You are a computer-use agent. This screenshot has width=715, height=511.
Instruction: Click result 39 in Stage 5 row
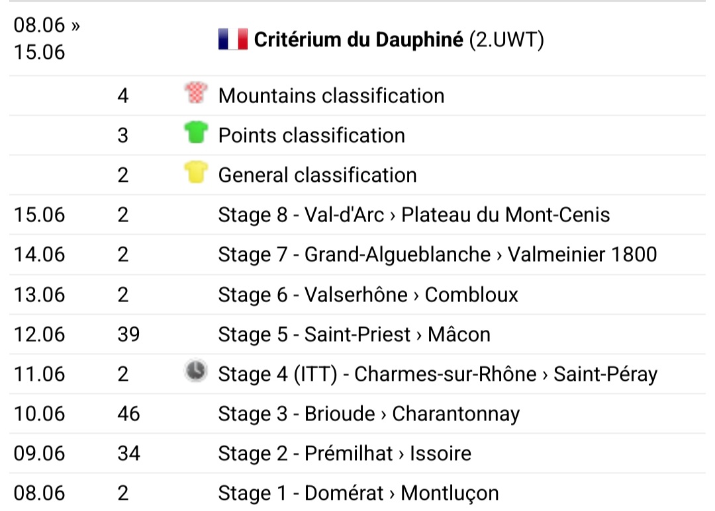pos(128,334)
